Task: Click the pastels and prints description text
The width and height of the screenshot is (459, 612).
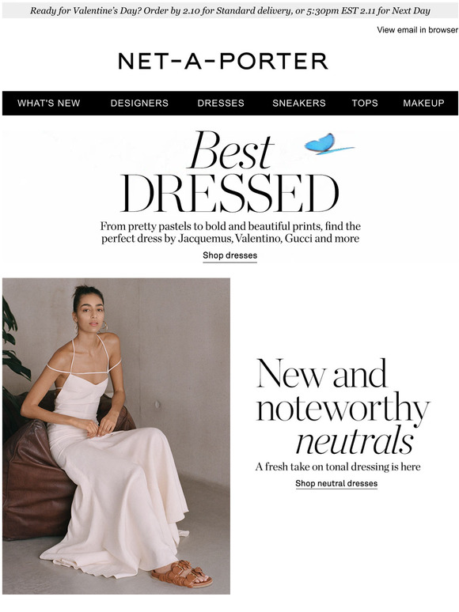Action: [x=230, y=232]
